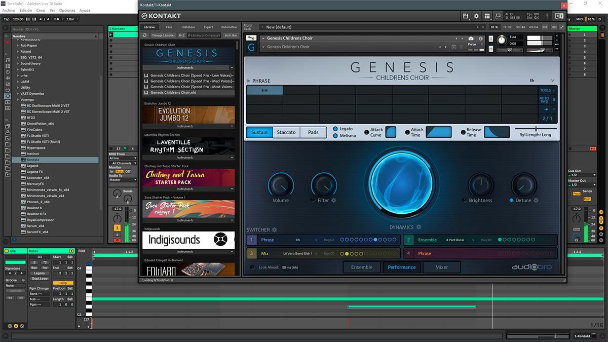Open the Filter gear settings
The height and width of the screenshot is (342, 608).
(x=333, y=201)
